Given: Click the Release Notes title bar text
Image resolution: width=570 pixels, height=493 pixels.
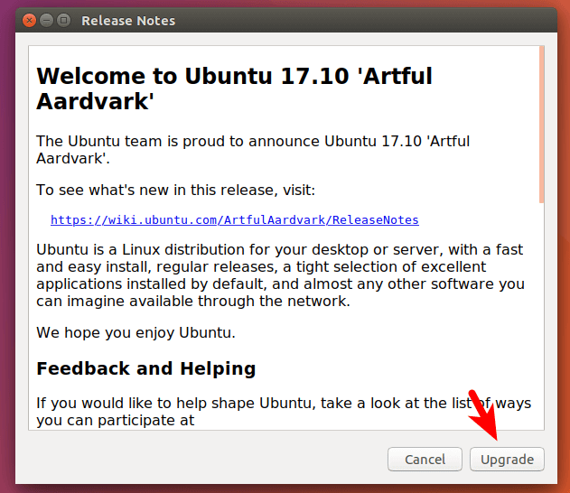Looking at the screenshot, I should [x=128, y=20].
